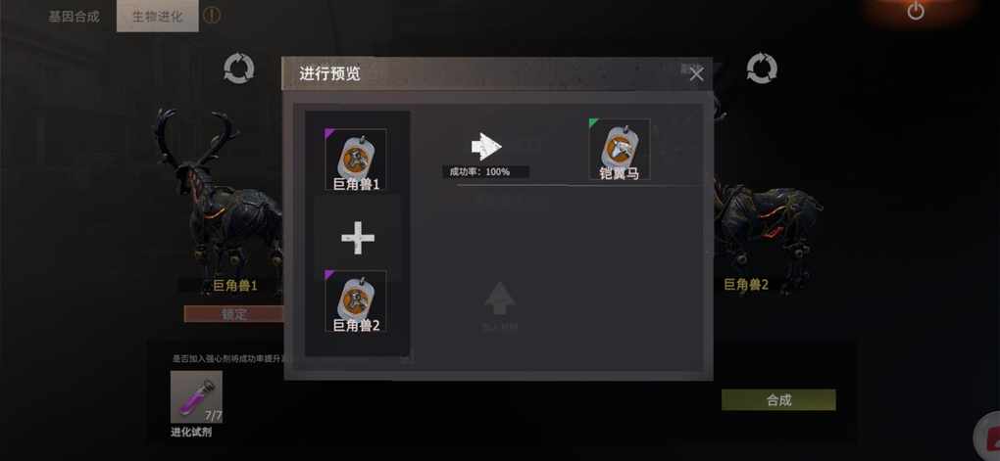Screen dimensions: 1000x461
Task: Click the plus sign between the tags
Action: coord(358,238)
